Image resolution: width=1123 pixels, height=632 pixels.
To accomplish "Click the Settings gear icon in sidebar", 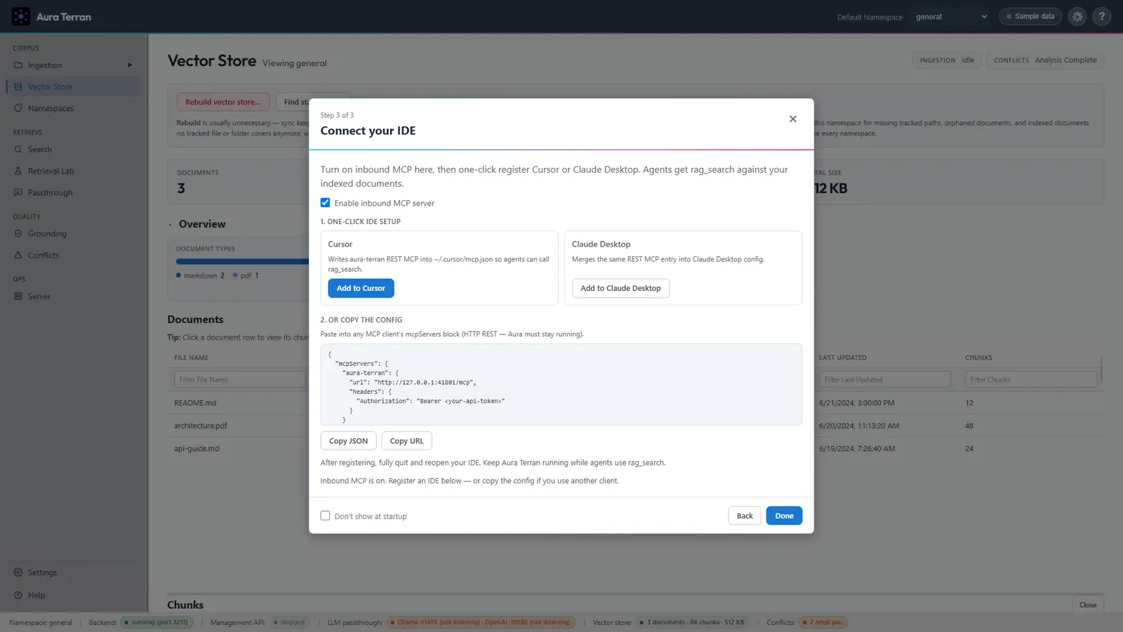I will point(18,572).
